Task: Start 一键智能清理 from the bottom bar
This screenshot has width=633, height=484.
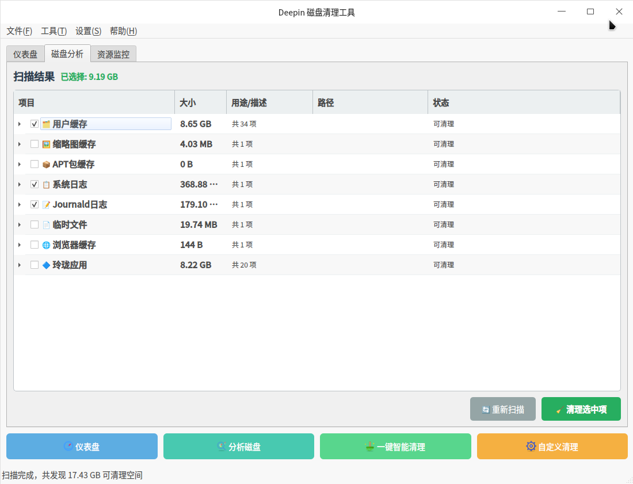Action: [395, 447]
